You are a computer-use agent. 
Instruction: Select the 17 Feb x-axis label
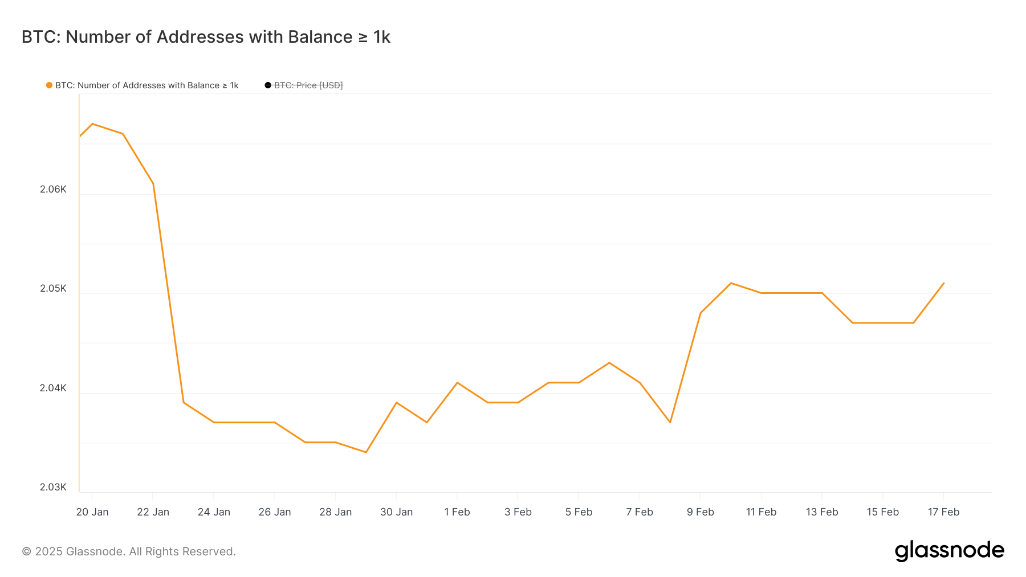click(943, 512)
